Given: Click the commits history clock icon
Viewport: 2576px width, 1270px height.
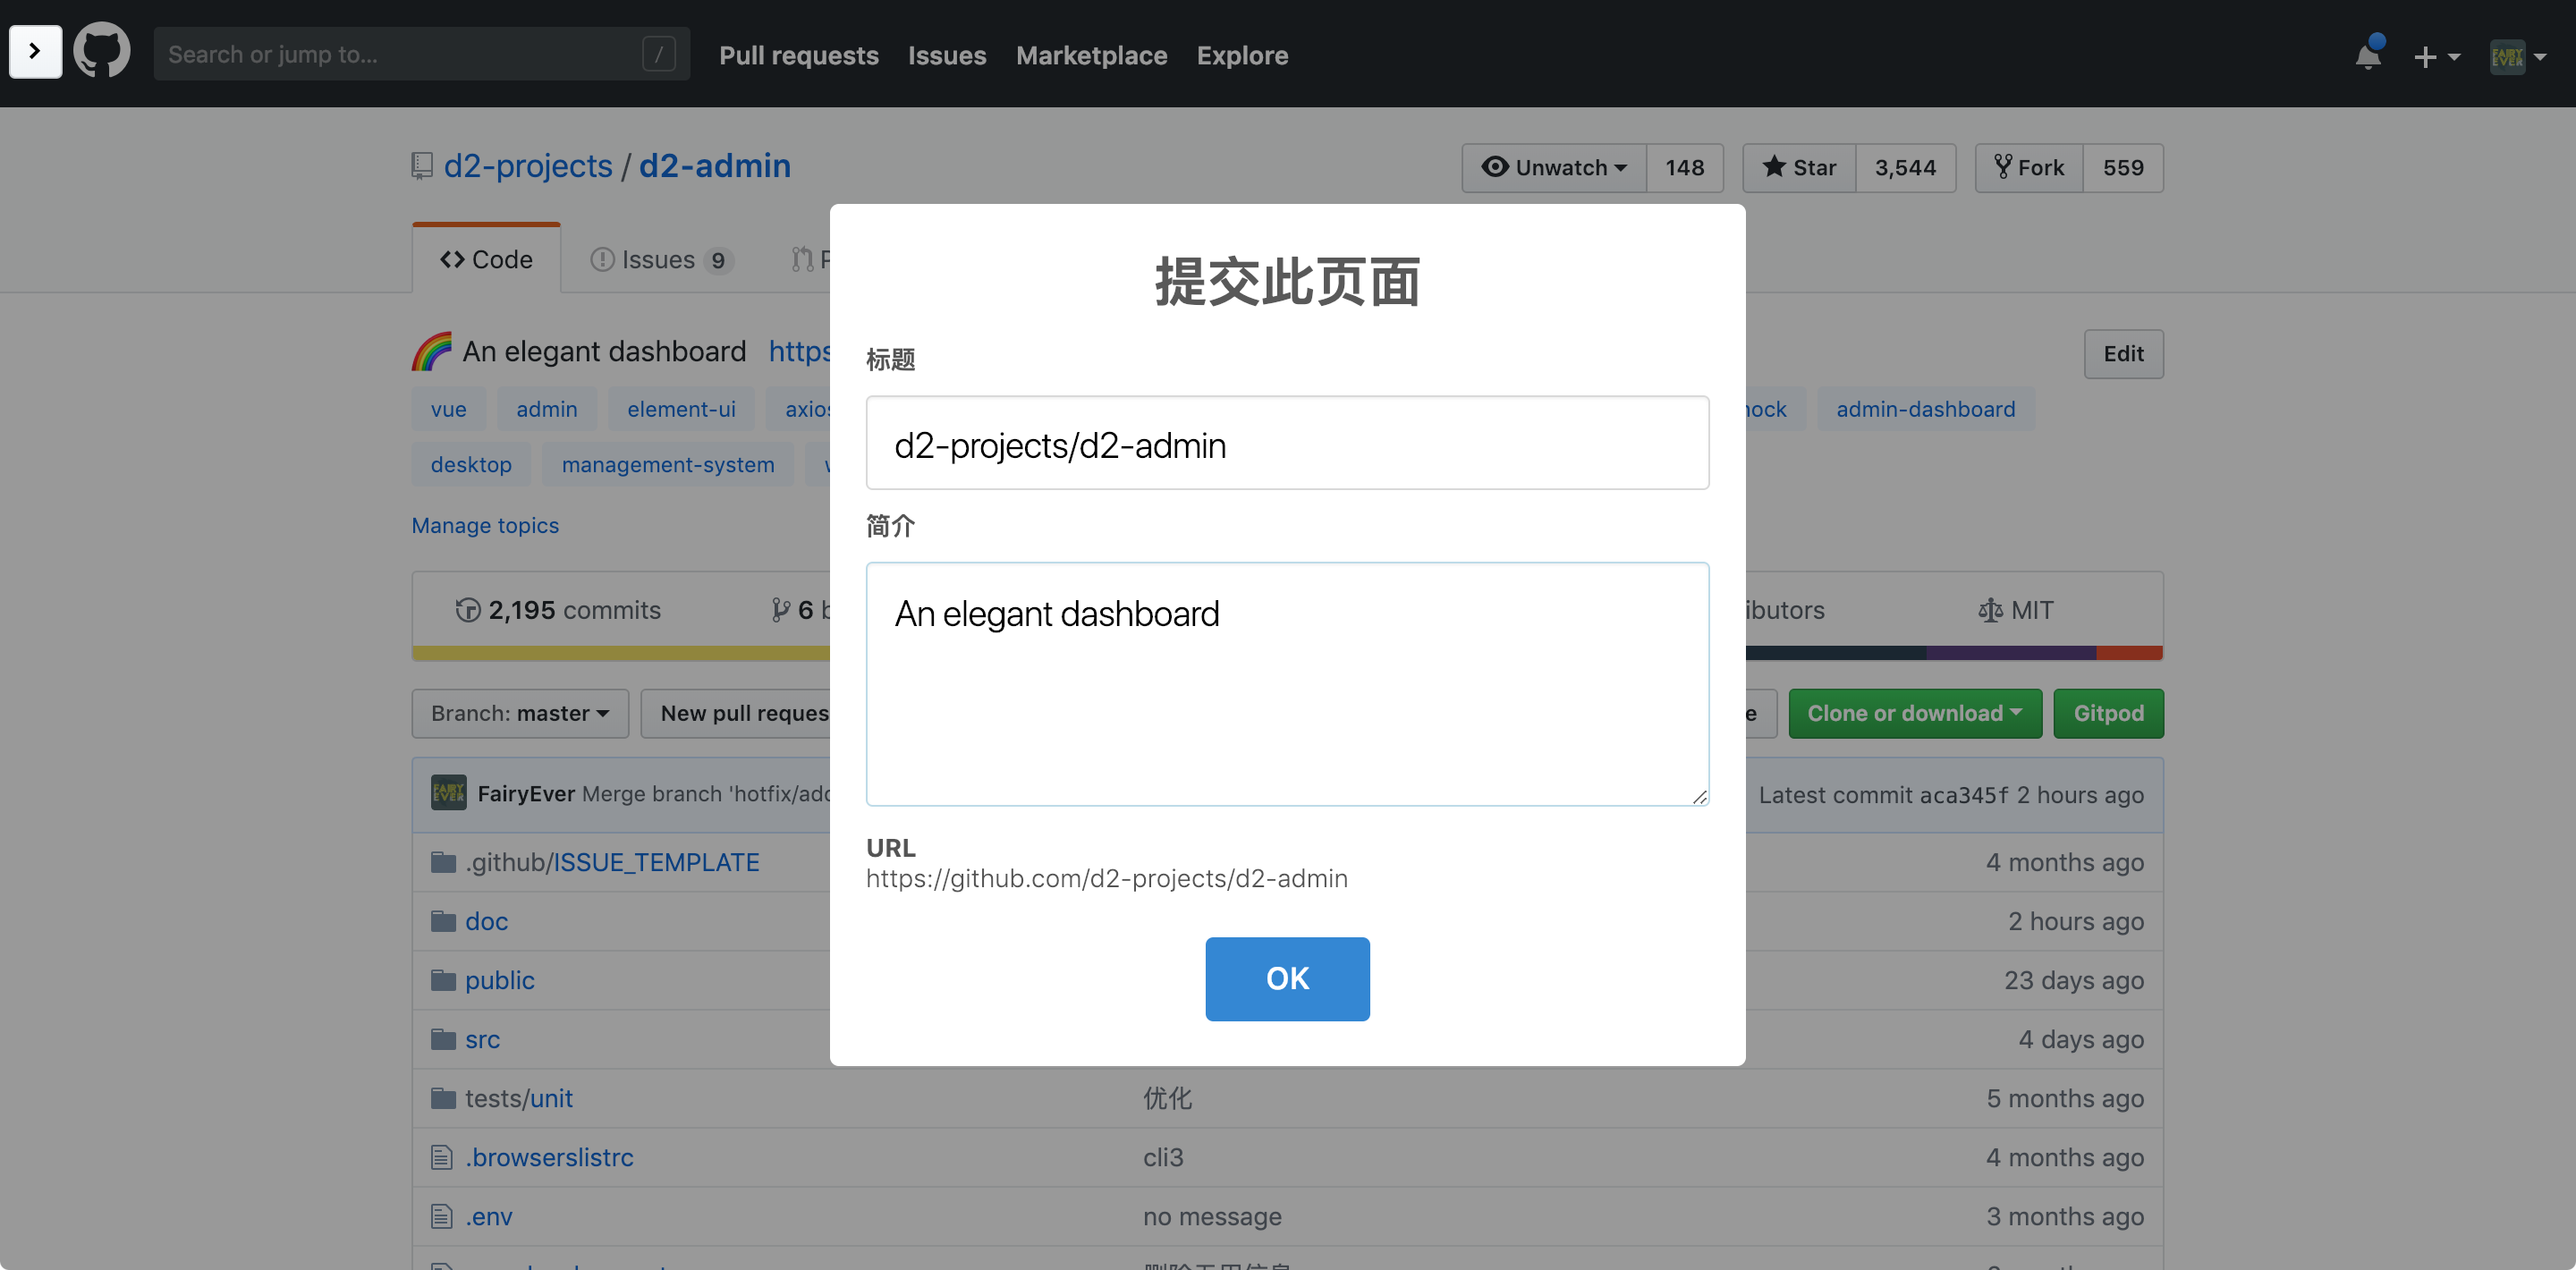Looking at the screenshot, I should (x=467, y=610).
